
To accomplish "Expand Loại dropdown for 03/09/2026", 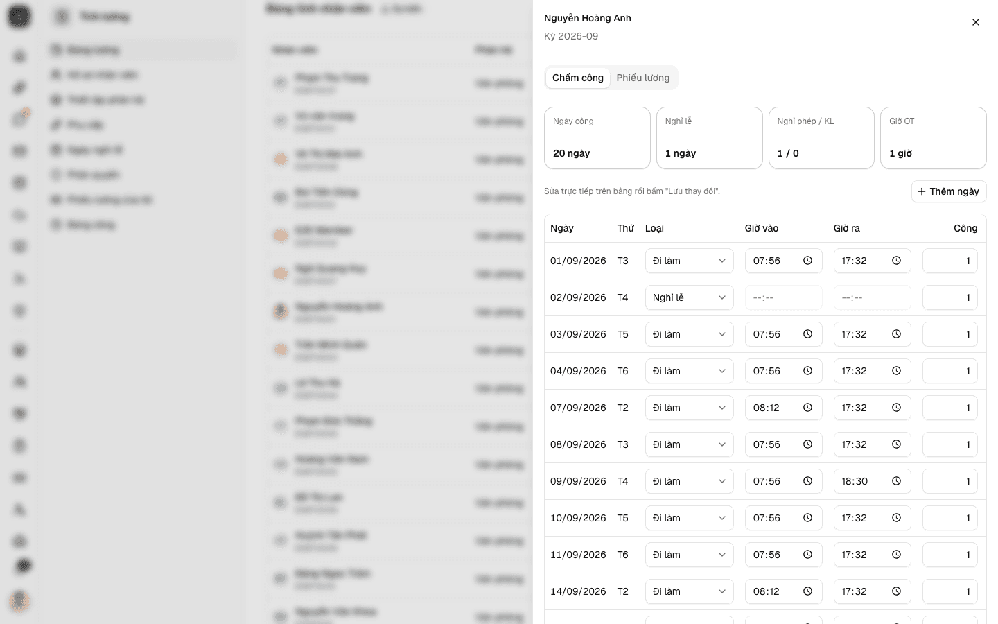I will click(689, 334).
